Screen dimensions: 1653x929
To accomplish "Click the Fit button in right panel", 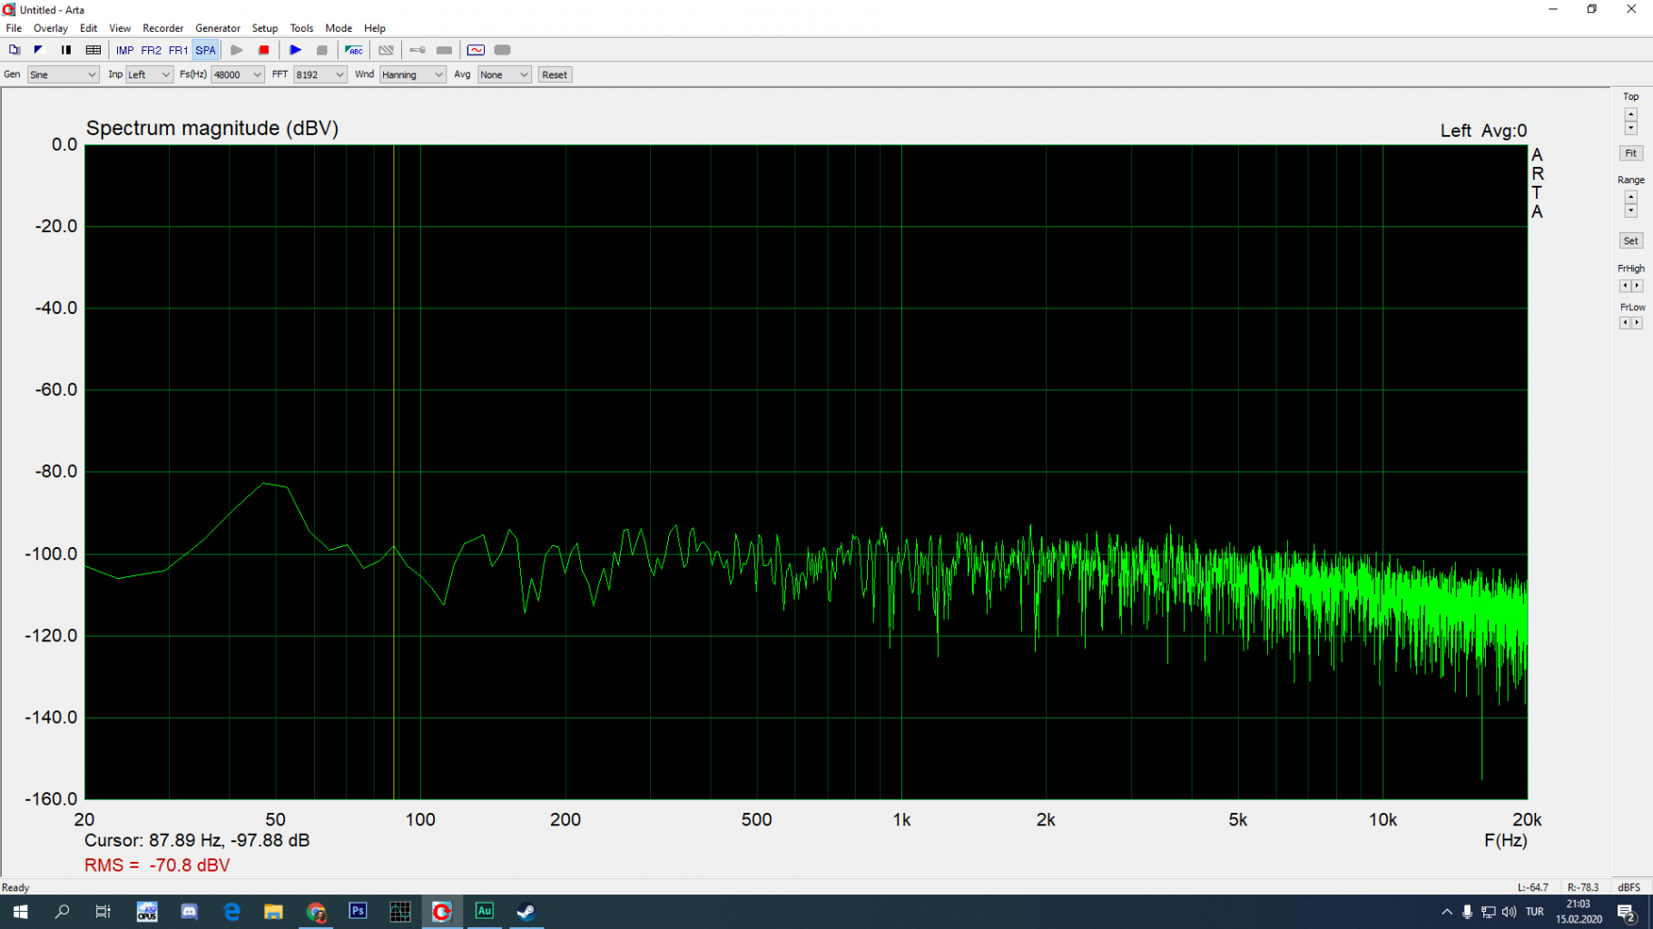I will tap(1630, 153).
